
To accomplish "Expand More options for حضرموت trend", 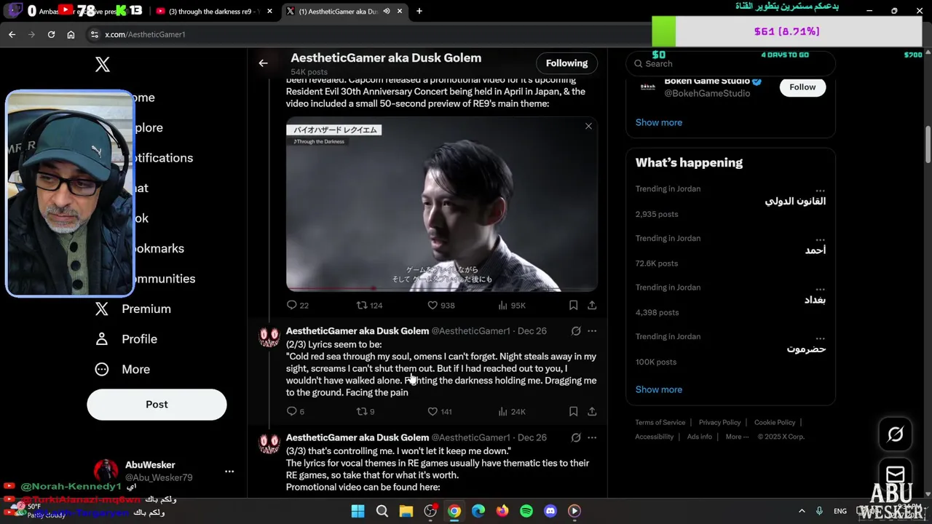I will tap(820, 338).
